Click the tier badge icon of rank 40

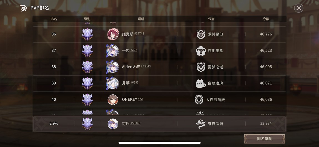click(87, 99)
